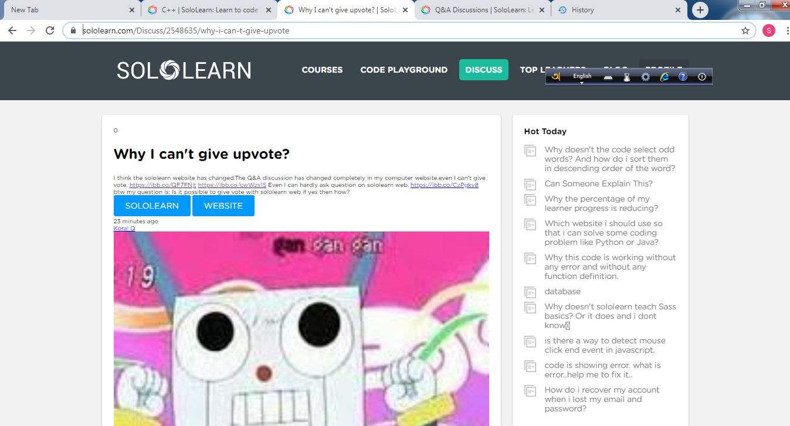Reload the current page

pyautogui.click(x=50, y=30)
